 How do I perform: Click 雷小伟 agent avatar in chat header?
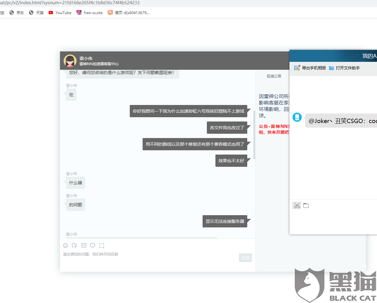click(x=70, y=61)
